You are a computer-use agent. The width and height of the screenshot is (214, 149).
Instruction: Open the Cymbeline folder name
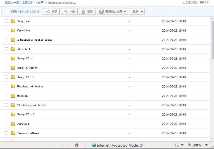24,30
